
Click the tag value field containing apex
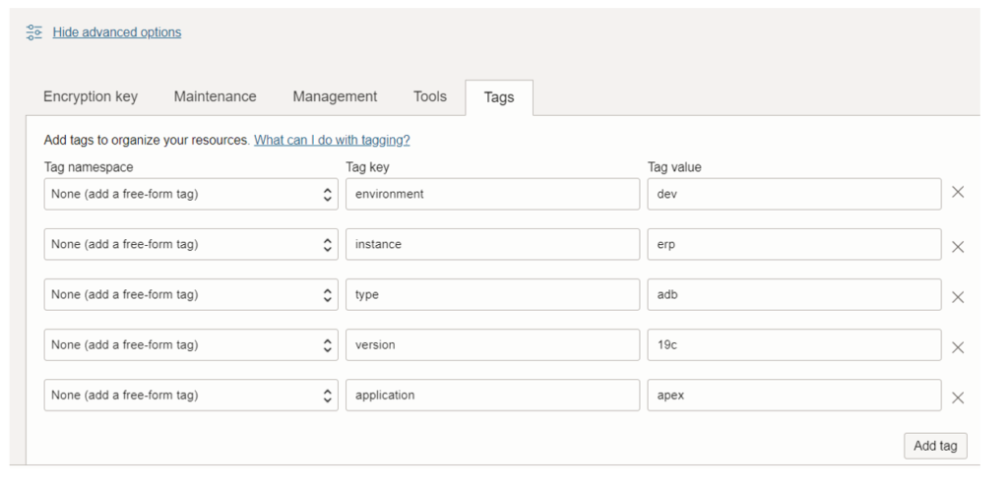(x=794, y=395)
